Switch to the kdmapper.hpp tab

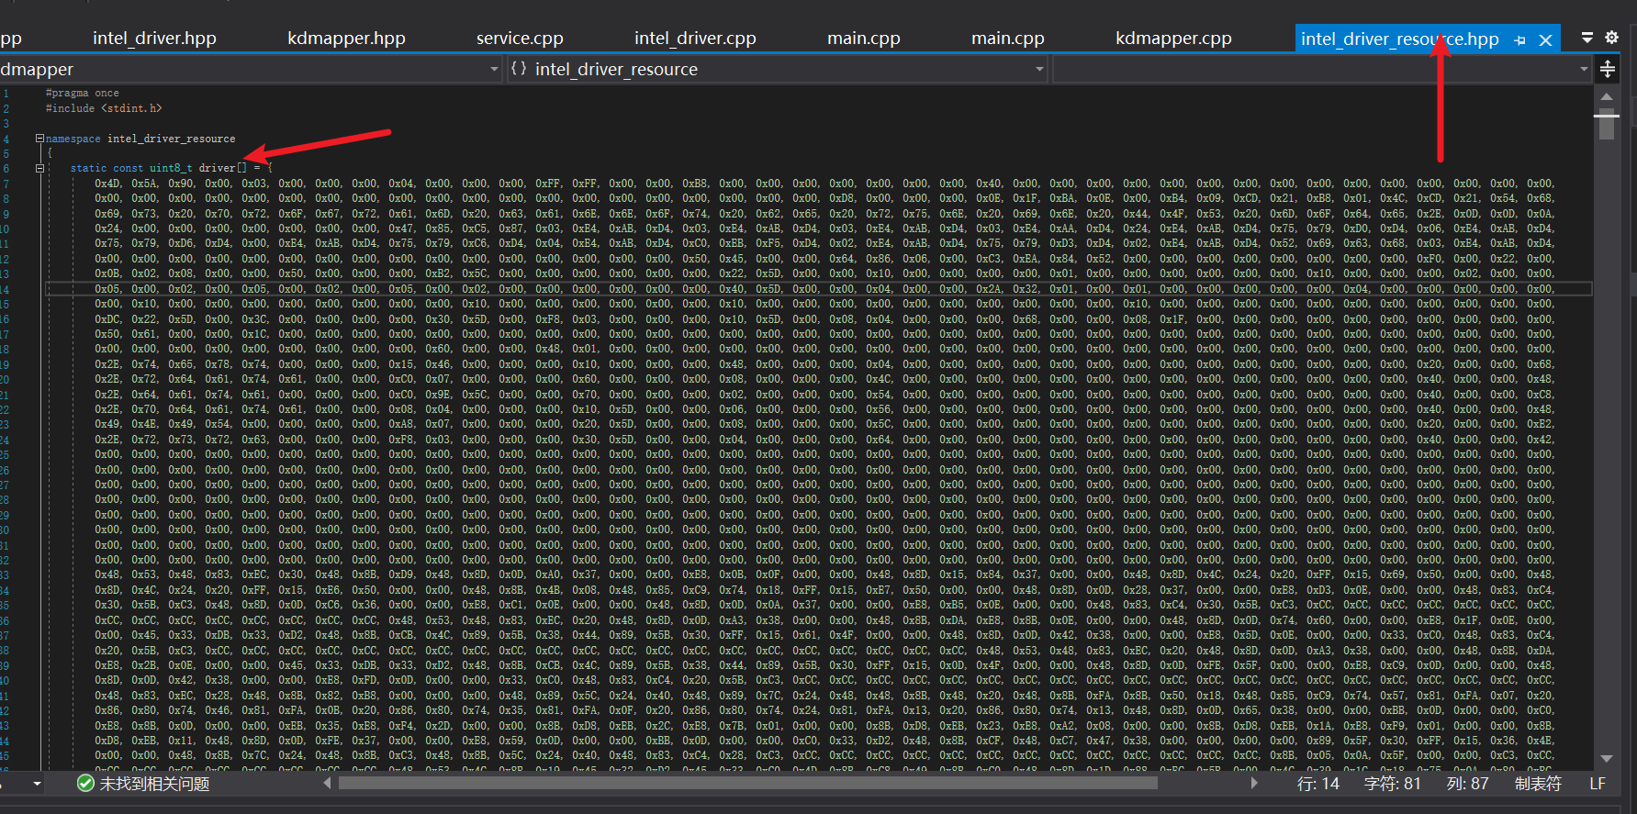coord(346,39)
